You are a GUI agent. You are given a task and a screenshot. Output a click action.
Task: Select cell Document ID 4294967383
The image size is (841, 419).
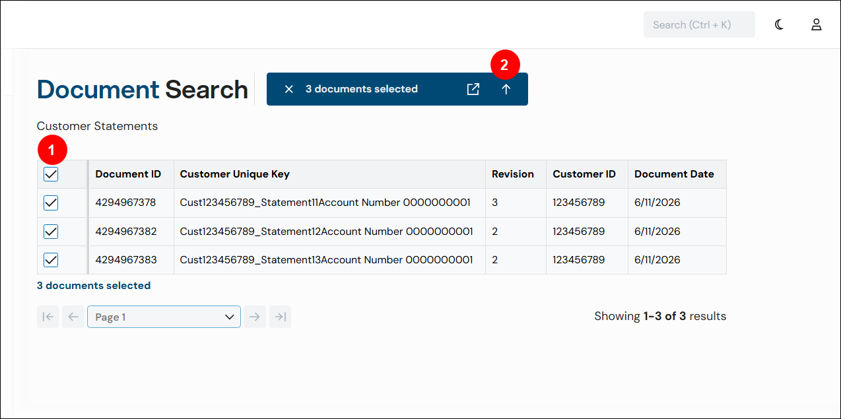click(131, 260)
